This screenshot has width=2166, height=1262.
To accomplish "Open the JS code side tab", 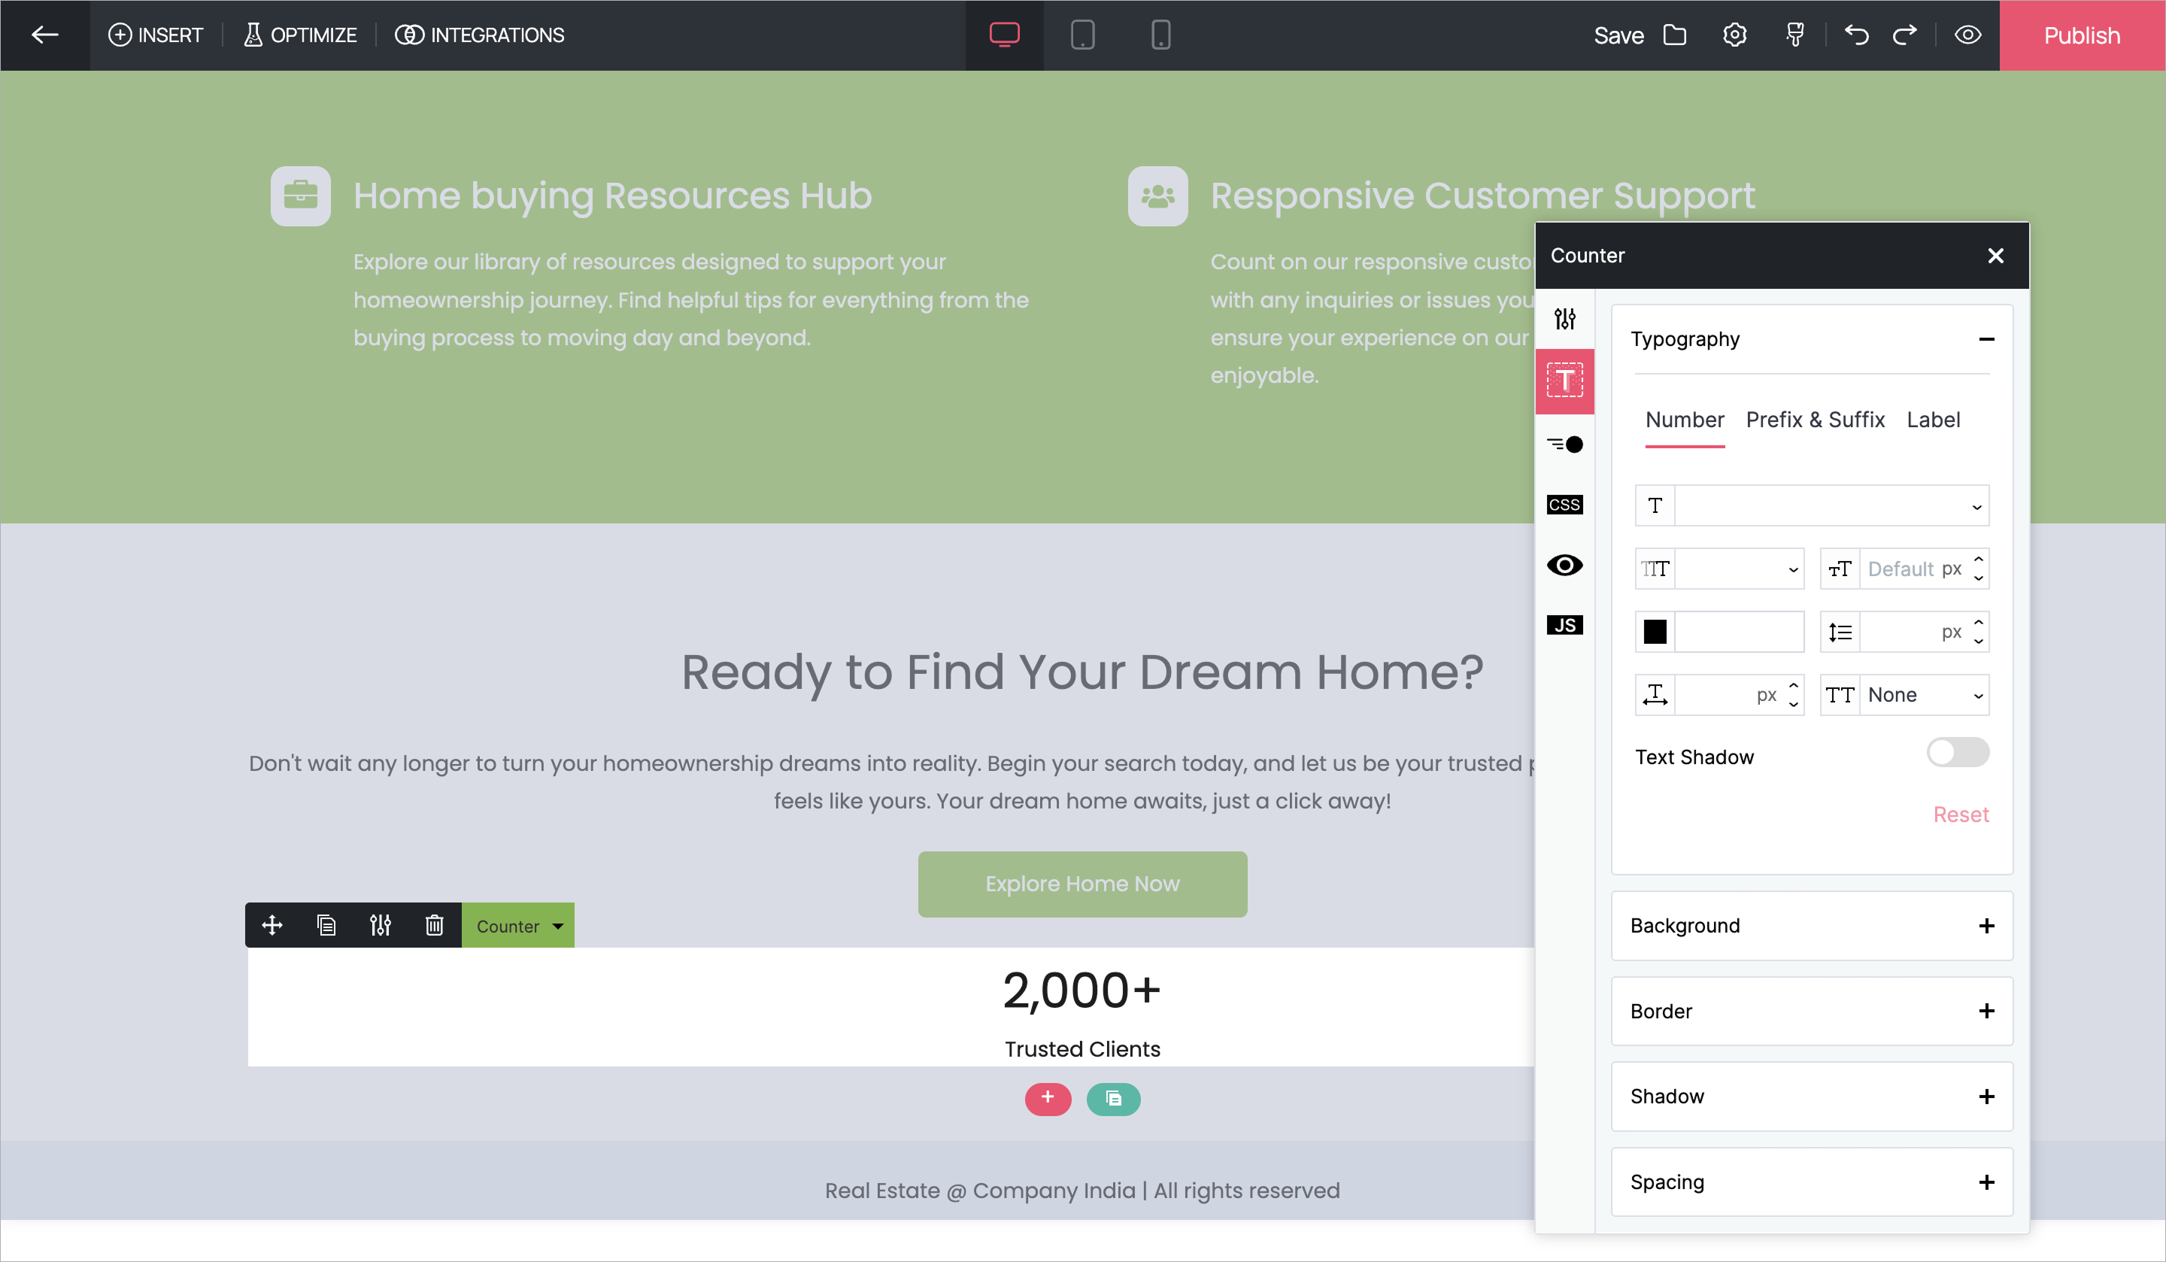I will point(1564,625).
